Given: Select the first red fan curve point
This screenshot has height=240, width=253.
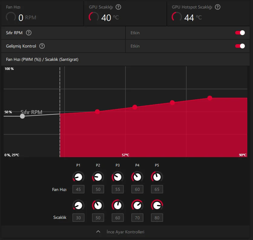Looking at the screenshot, I should tap(97, 112).
